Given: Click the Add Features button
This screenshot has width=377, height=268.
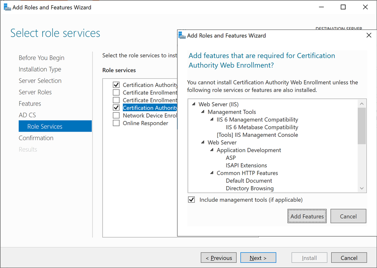Looking at the screenshot, I should (307, 216).
